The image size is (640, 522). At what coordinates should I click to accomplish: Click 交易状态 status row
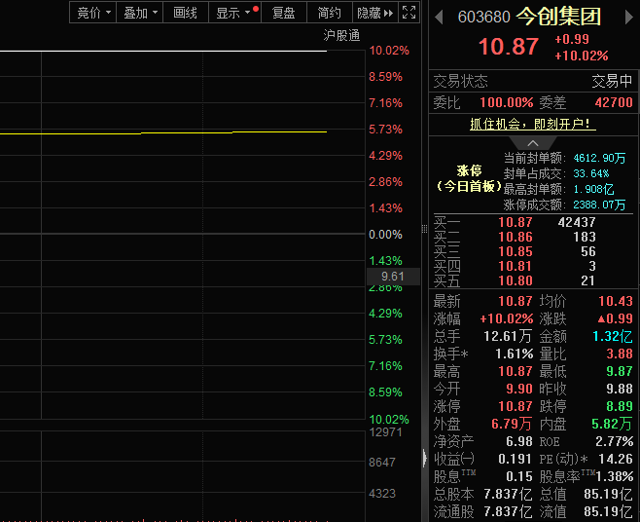(x=533, y=82)
